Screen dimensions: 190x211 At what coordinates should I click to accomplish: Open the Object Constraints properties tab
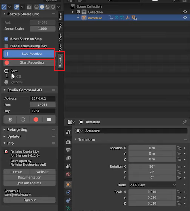point(68,201)
